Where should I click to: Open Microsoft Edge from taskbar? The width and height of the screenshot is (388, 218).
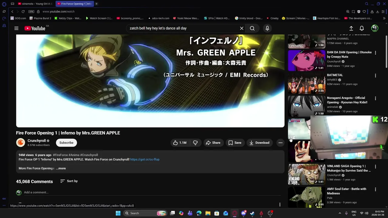[199, 213]
